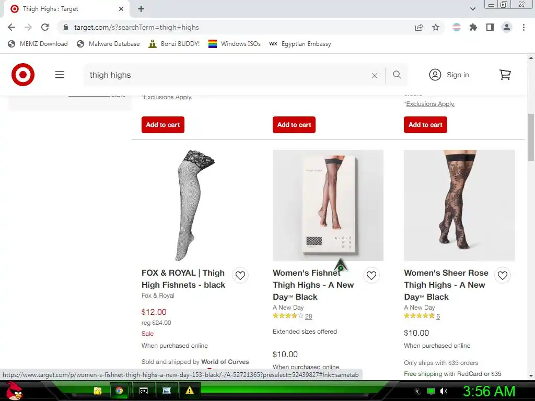Click the striped flag extension icon
535x401 pixels.
457,27
